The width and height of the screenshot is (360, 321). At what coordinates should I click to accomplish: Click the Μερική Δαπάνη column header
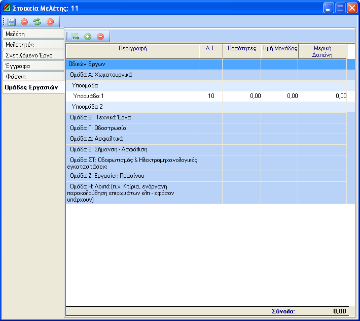click(x=322, y=51)
